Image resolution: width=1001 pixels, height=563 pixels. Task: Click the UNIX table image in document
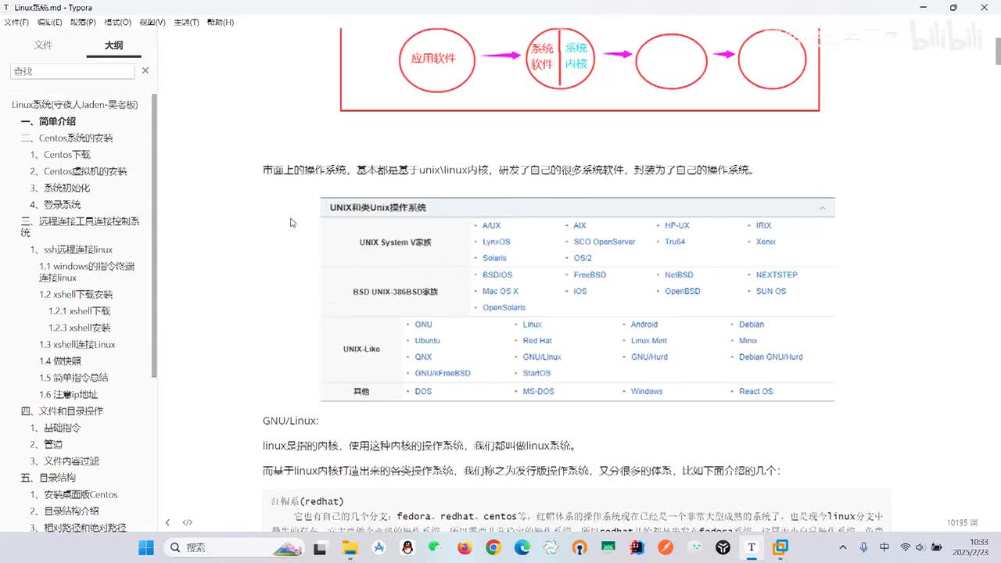[x=577, y=299]
